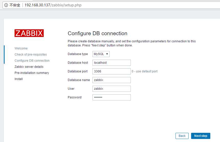Viewport: 220px width, 142px height.
Task: Open the Database type MySQL dropdown
Action: 101,54
